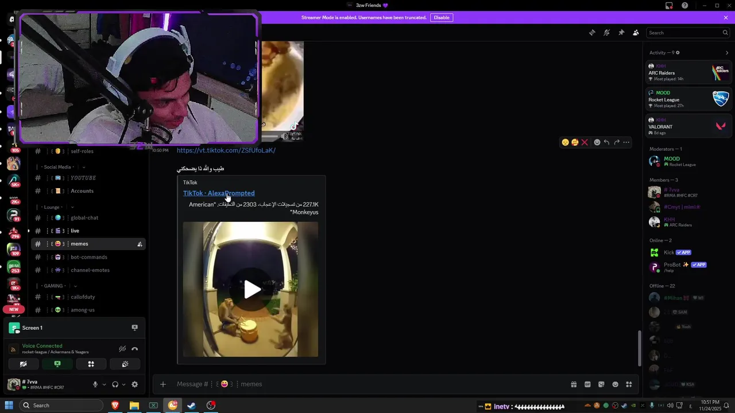Mute the microphone
Image resolution: width=735 pixels, height=413 pixels.
[x=95, y=384]
